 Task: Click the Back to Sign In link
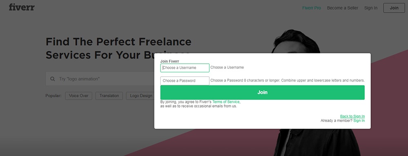(x=353, y=116)
